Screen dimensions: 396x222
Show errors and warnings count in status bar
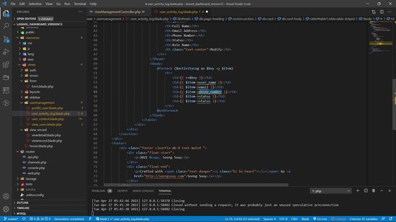coord(40,219)
